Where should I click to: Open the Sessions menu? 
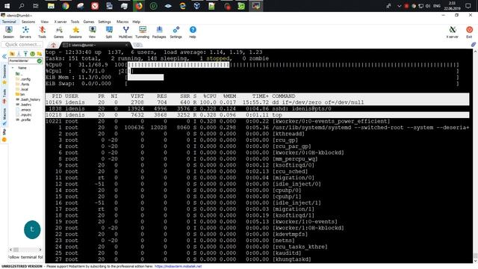coord(28,22)
